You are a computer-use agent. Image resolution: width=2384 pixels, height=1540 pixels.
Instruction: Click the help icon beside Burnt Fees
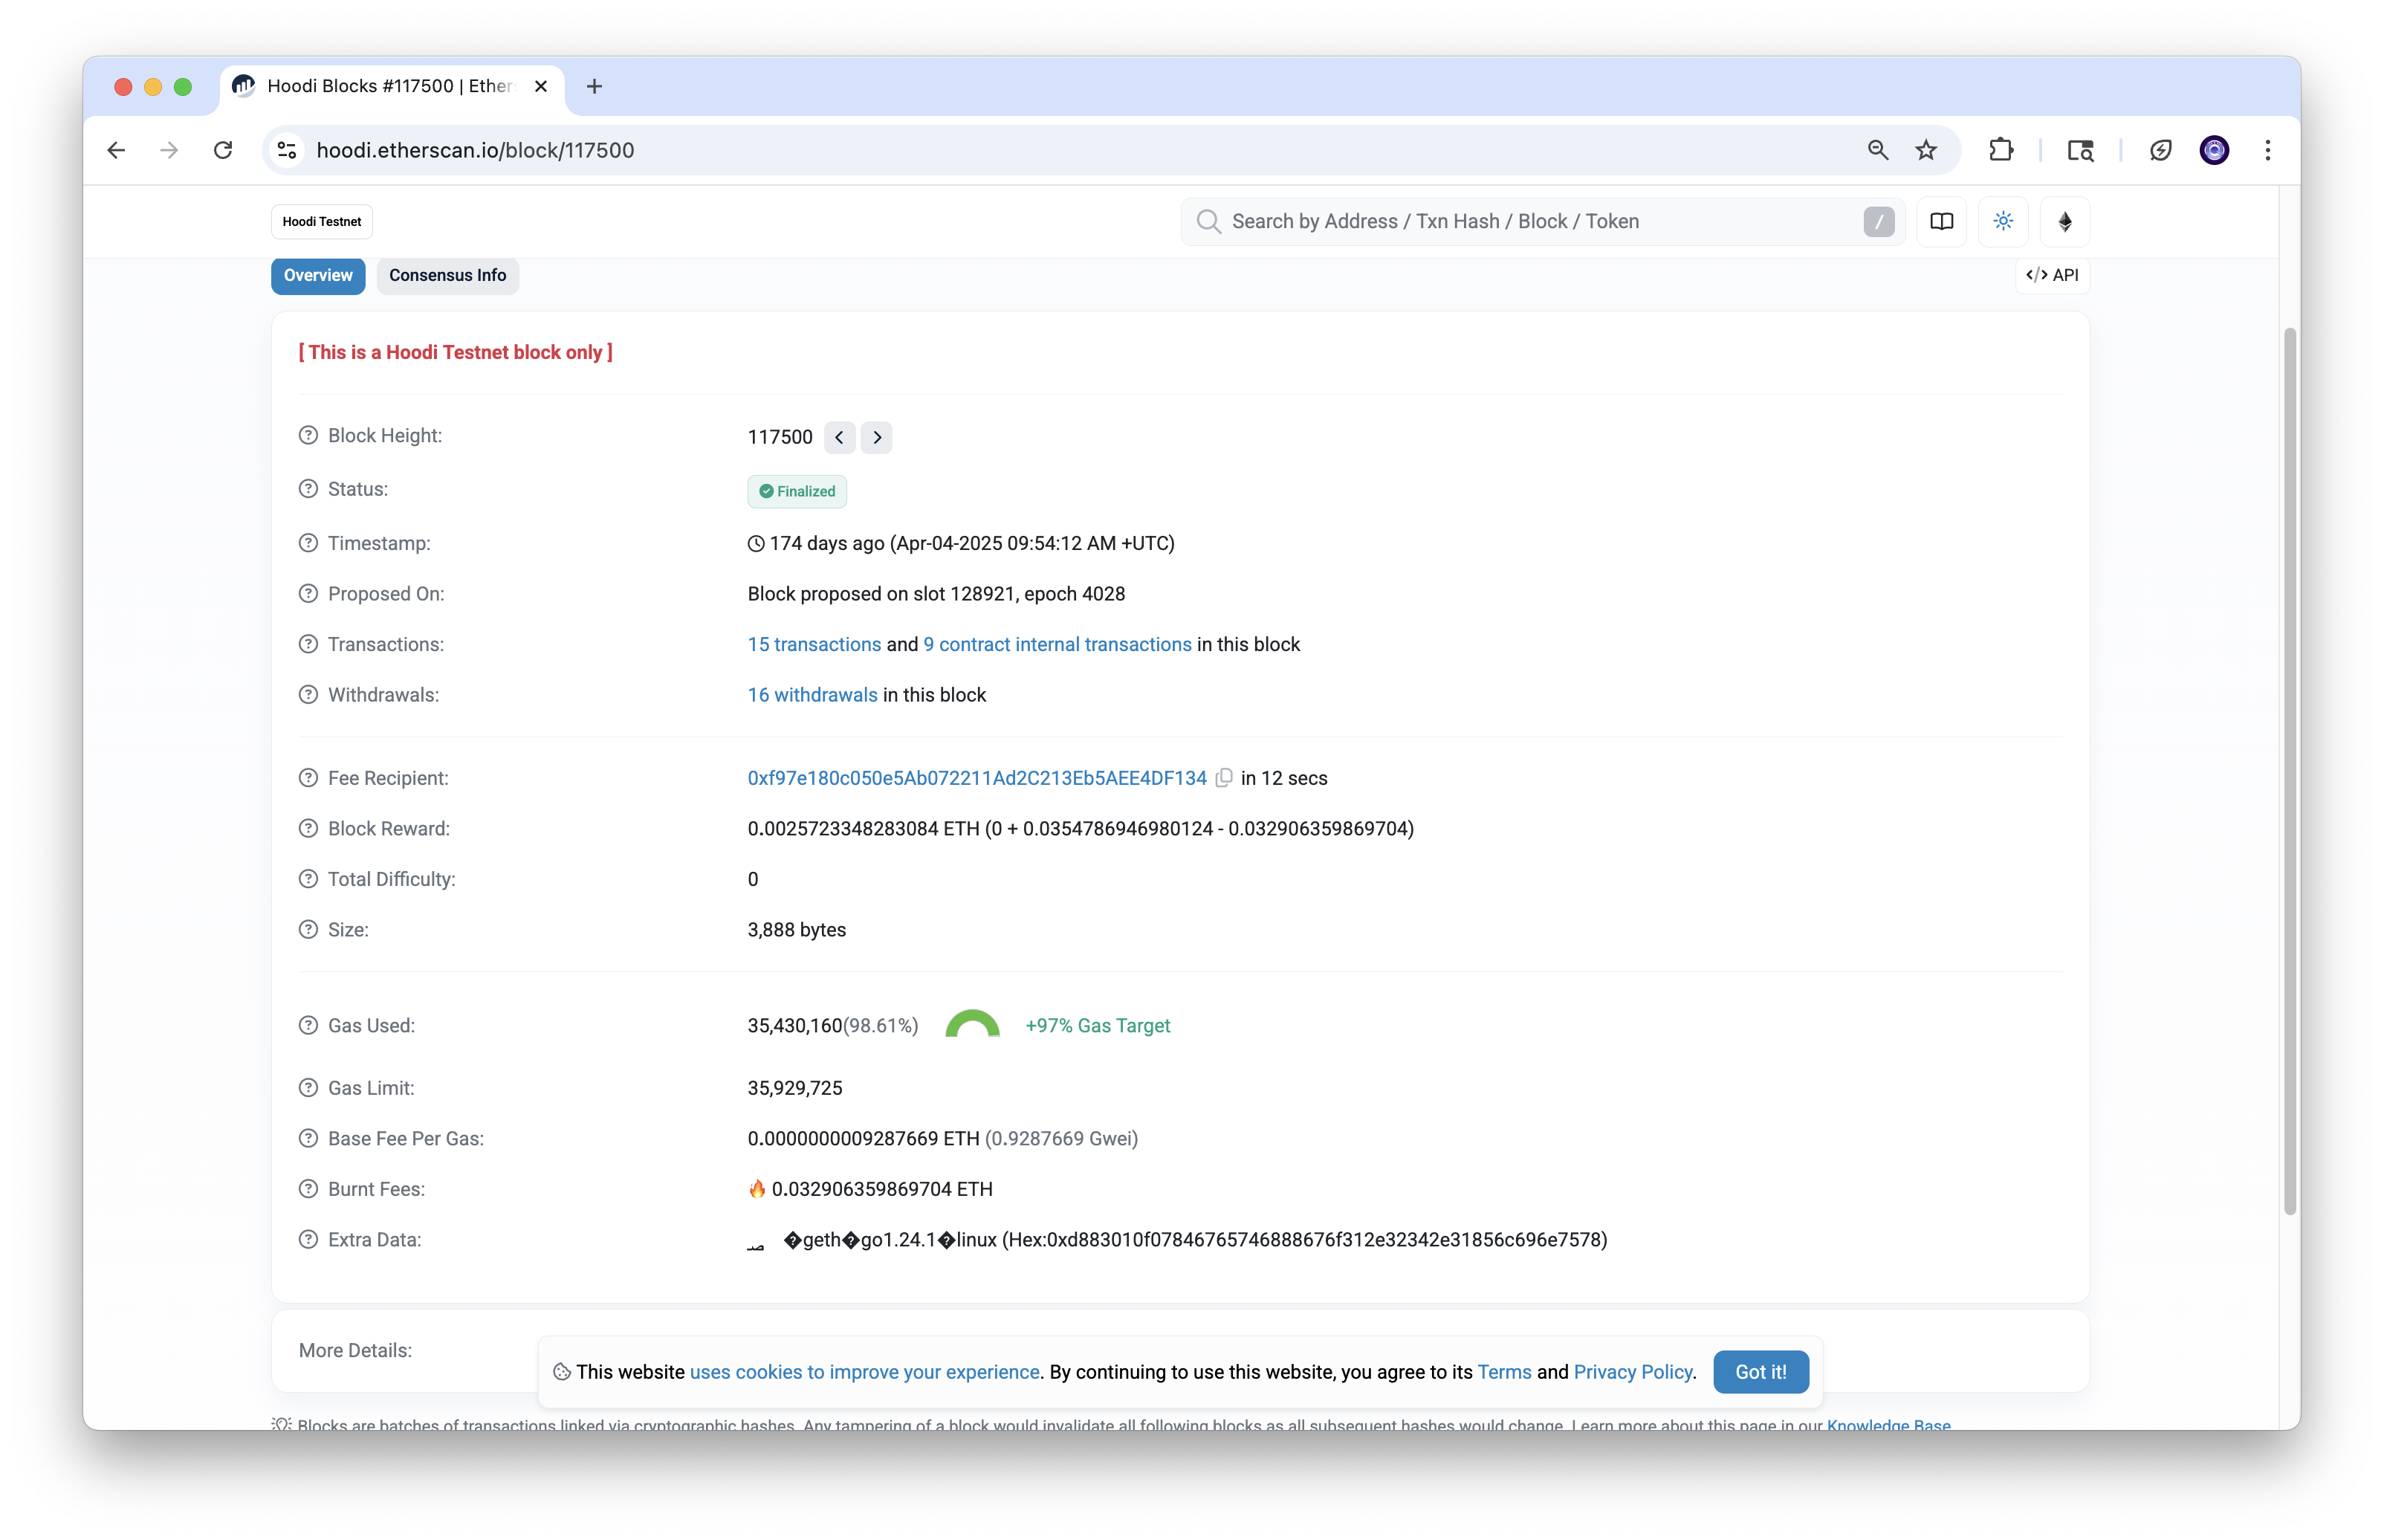(x=307, y=1188)
